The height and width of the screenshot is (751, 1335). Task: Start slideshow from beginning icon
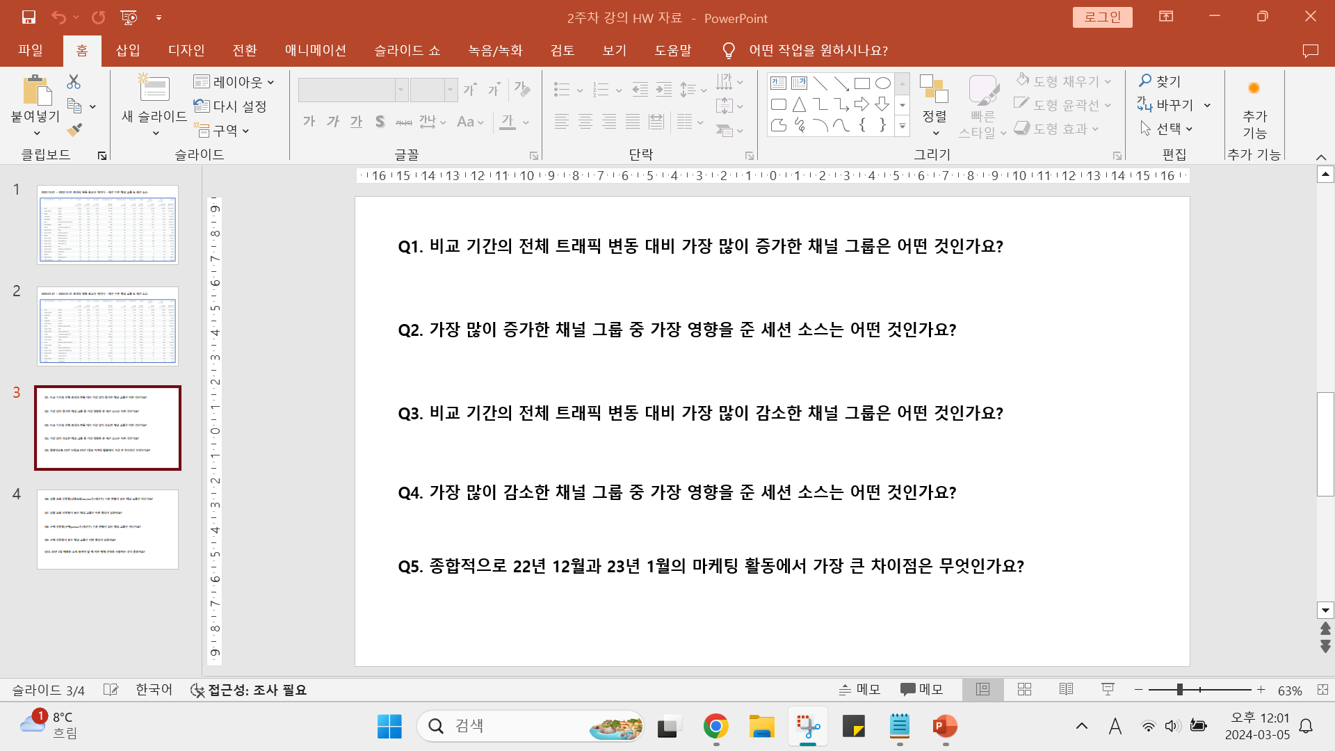[129, 17]
